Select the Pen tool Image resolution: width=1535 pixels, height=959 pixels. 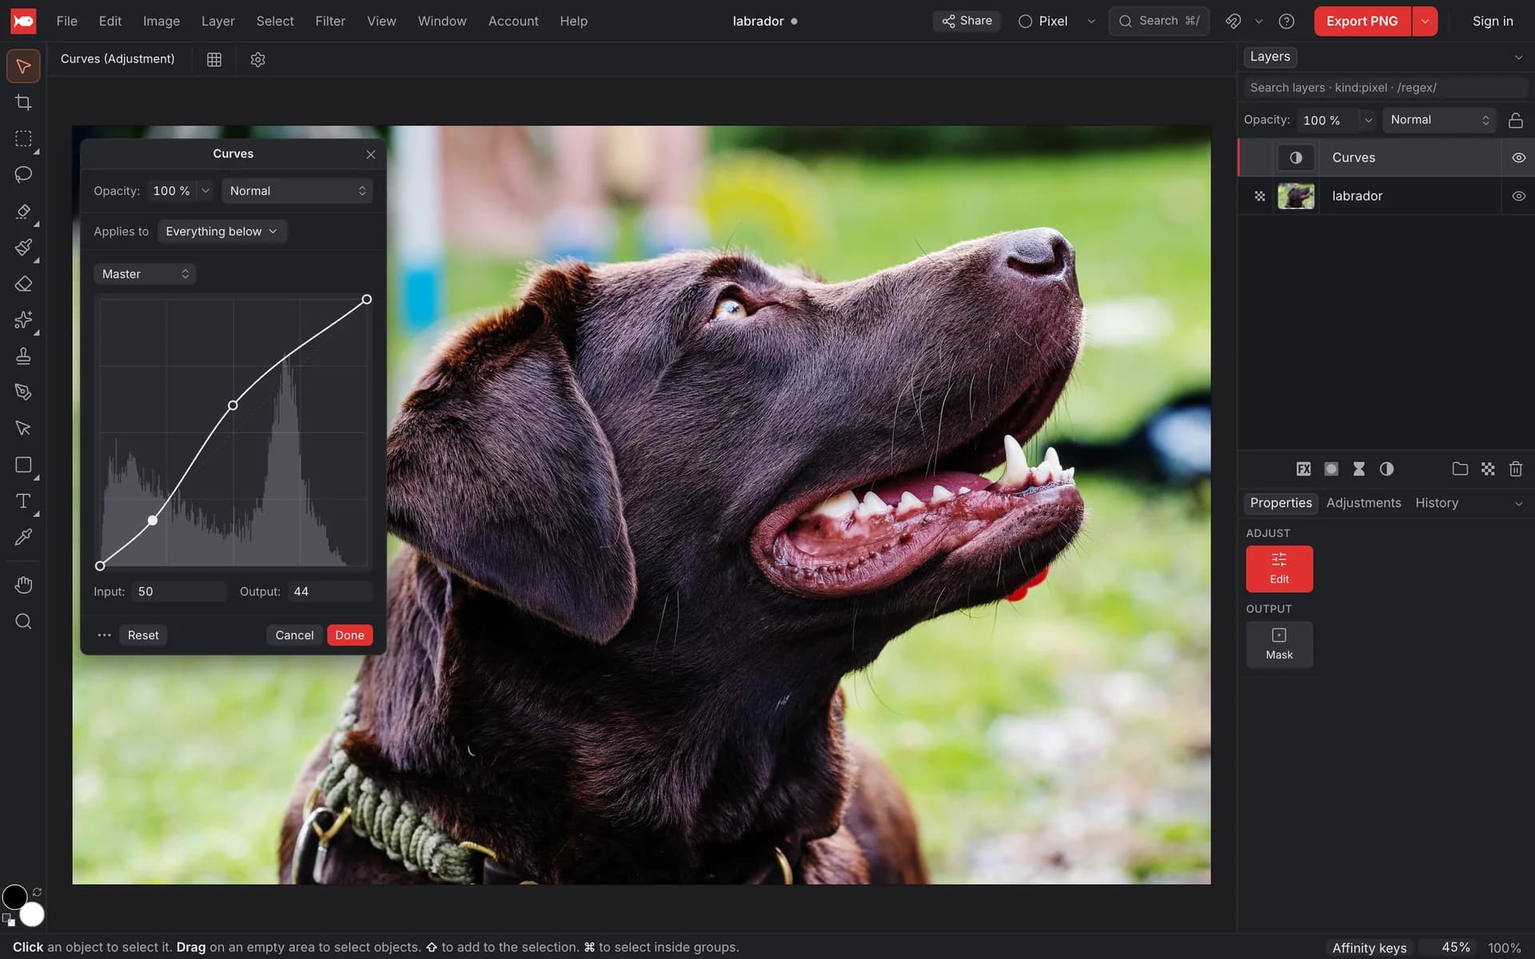point(23,392)
